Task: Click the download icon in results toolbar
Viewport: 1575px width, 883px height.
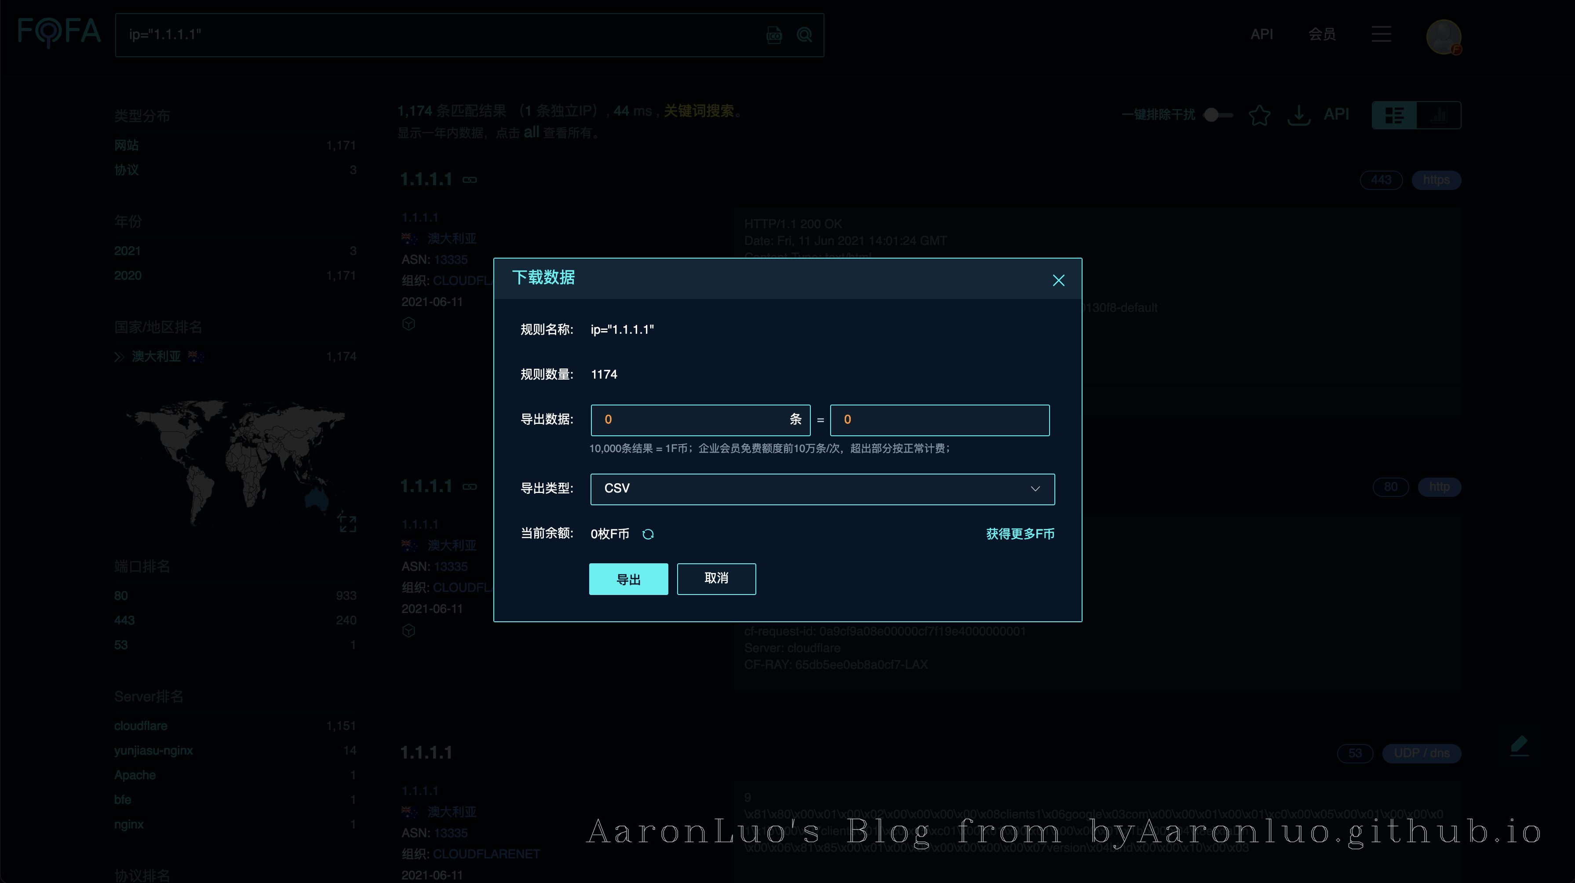Action: [x=1298, y=115]
